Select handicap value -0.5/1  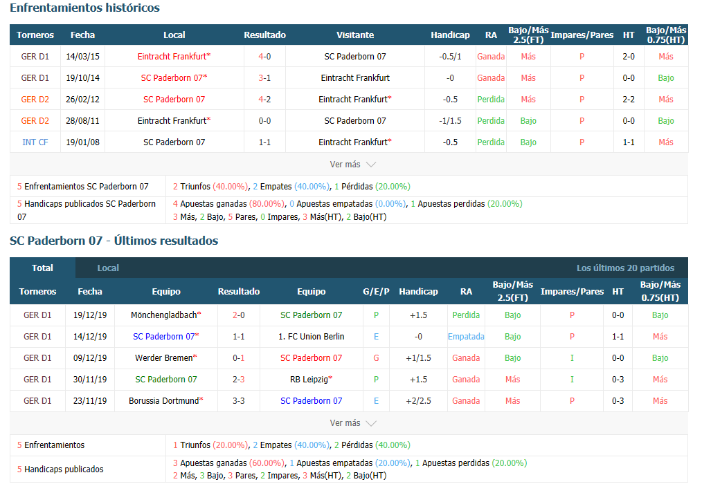(450, 57)
